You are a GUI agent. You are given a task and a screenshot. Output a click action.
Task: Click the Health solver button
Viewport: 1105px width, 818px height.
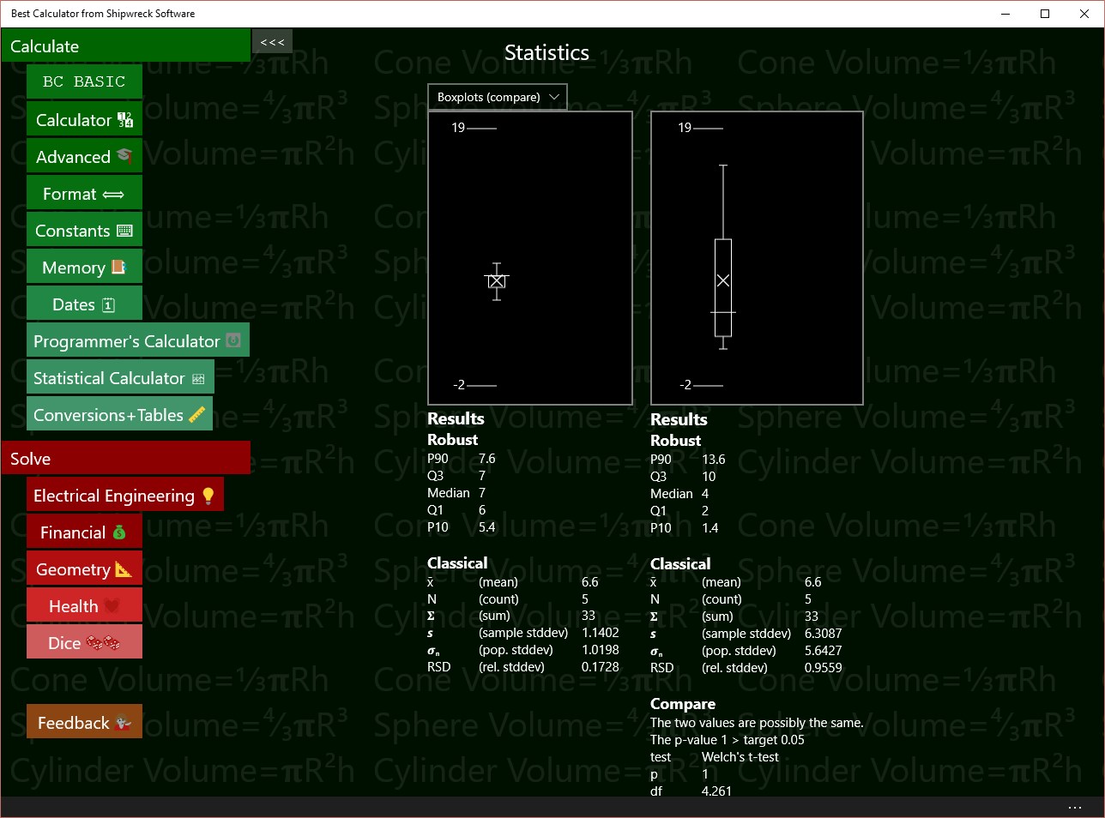(83, 604)
